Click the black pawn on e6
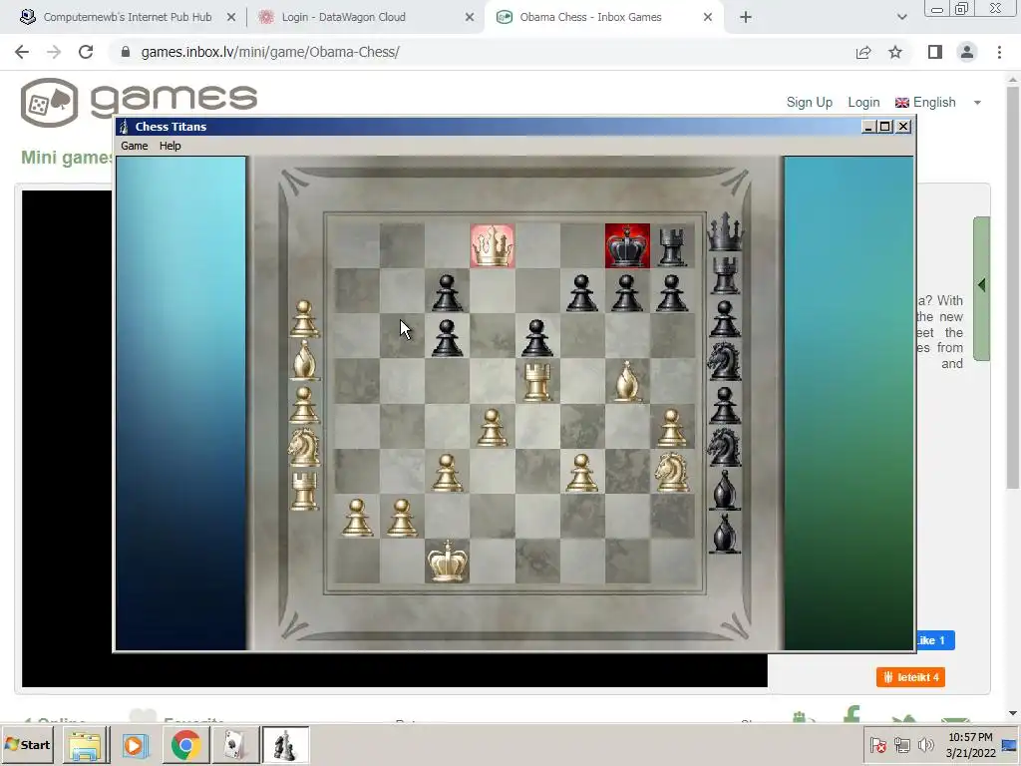Viewport: 1021px width, 766px height. [537, 337]
